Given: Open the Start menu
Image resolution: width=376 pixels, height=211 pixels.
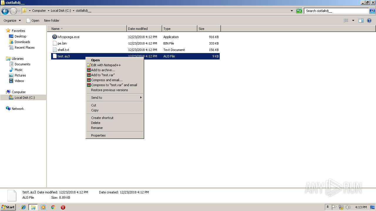Looking at the screenshot, I should tap(8, 207).
